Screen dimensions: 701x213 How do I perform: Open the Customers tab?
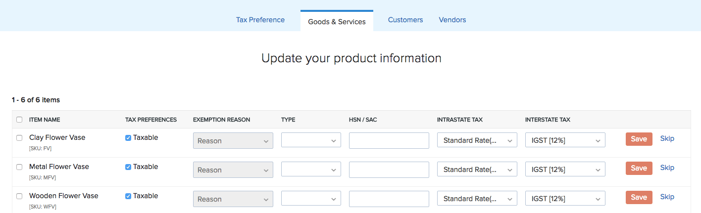(x=405, y=20)
